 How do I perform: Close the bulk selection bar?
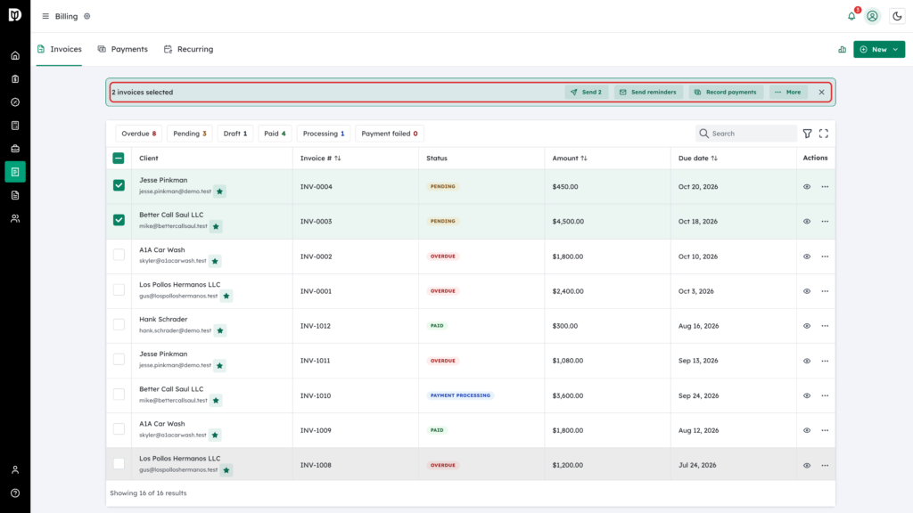click(x=821, y=93)
